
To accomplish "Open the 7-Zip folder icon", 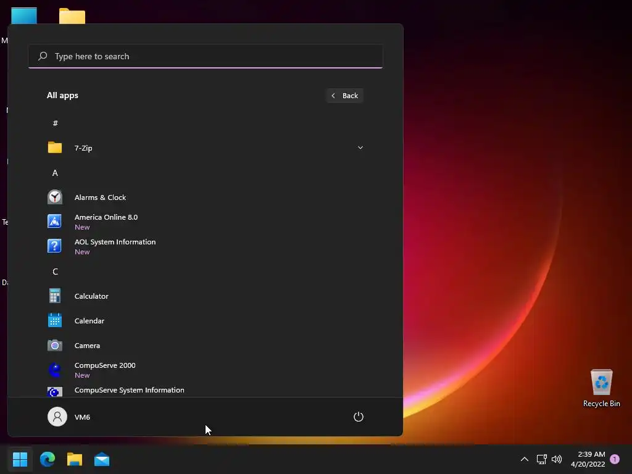I will tap(55, 148).
